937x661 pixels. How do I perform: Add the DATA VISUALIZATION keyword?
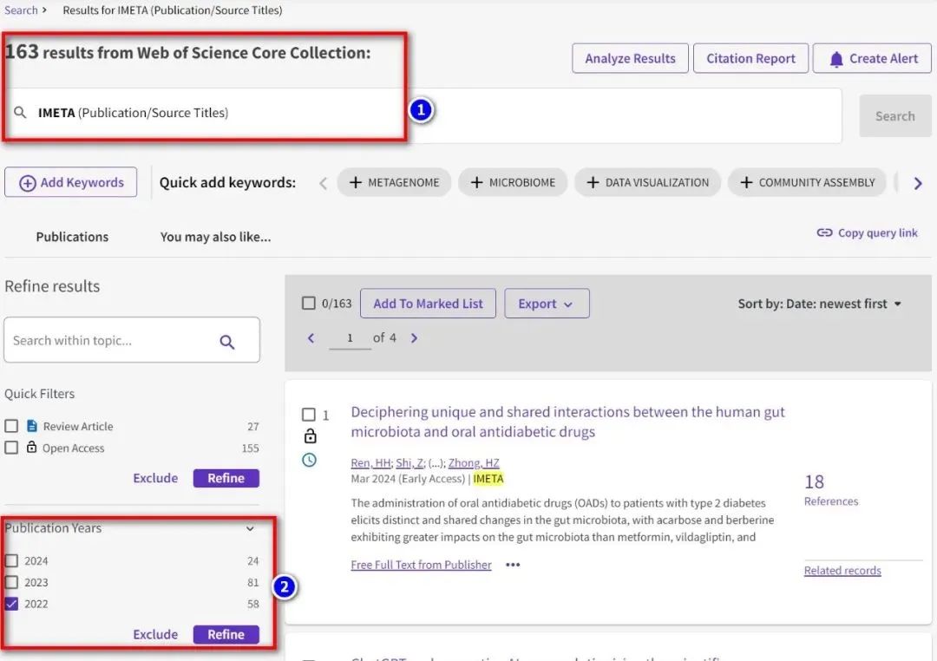648,182
